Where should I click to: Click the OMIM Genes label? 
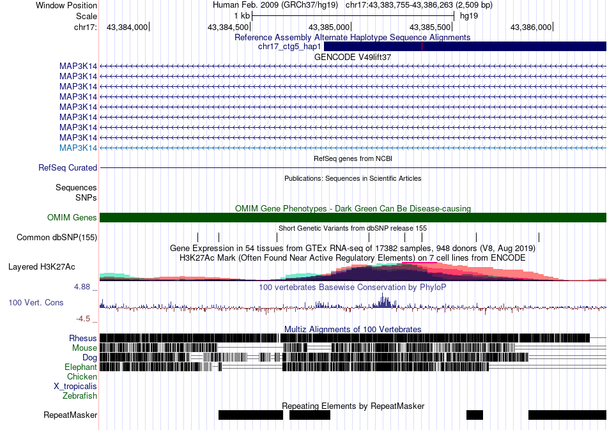click(x=72, y=217)
